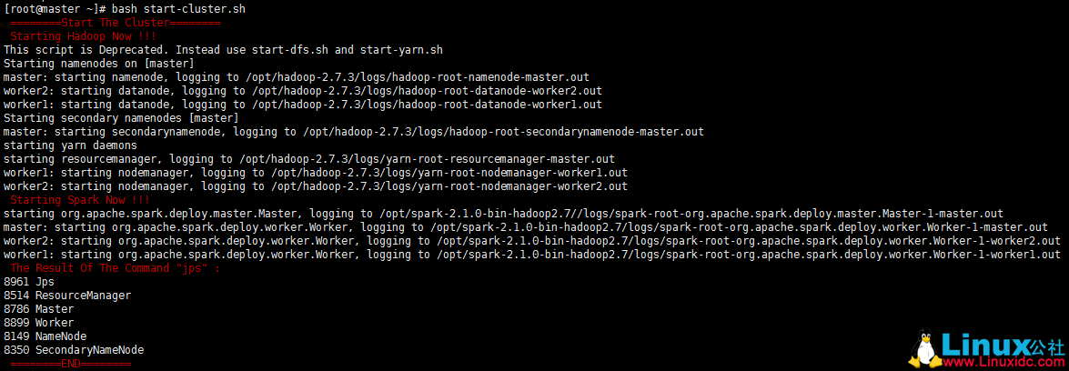Viewport: 1069px width, 371px height.
Task: Click the red 'Starting Spark Now !!!' line
Action: [79, 199]
